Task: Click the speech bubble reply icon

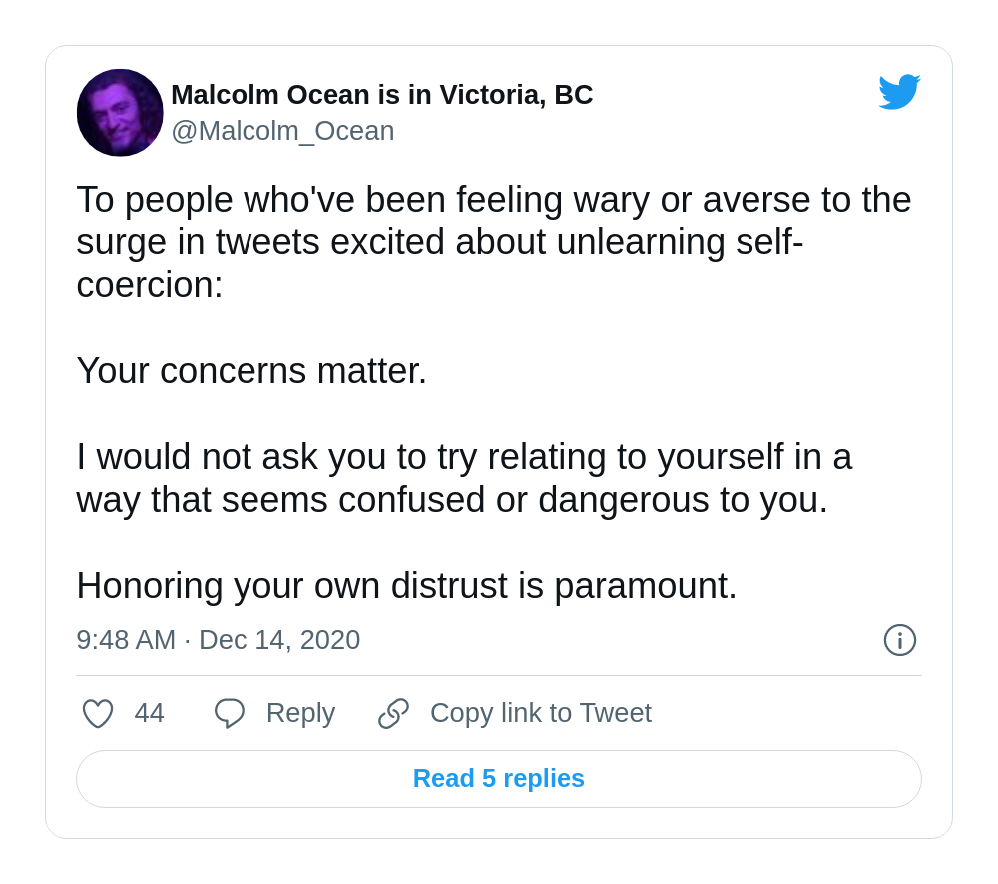Action: click(x=230, y=713)
